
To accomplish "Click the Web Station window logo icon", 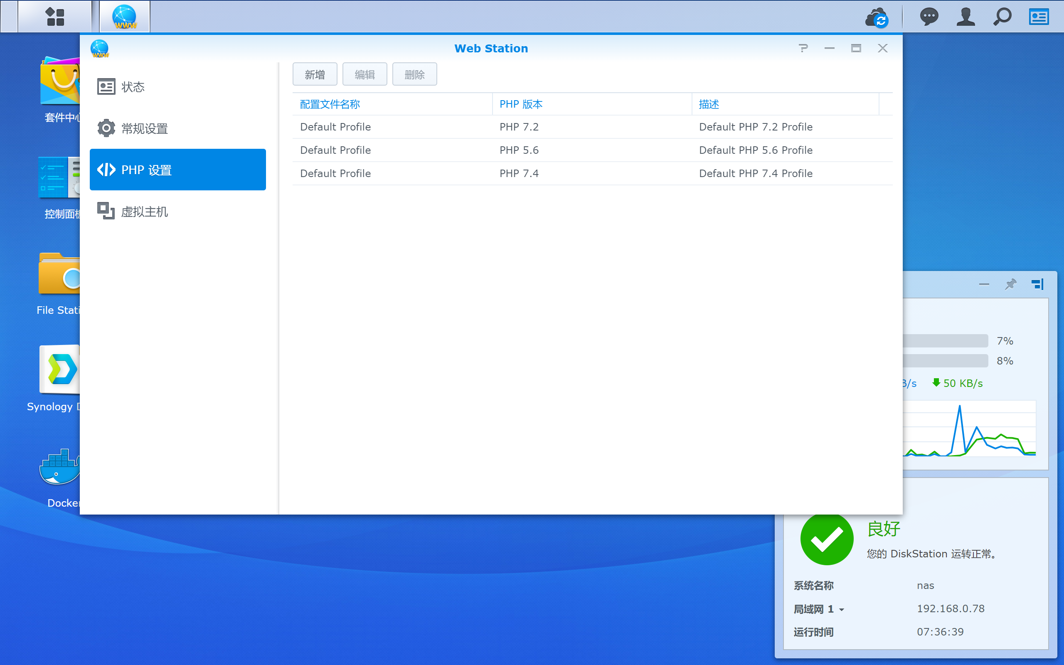I will [100, 48].
